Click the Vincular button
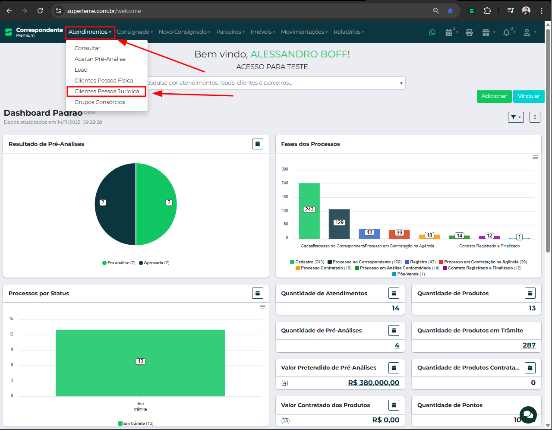 coord(529,96)
